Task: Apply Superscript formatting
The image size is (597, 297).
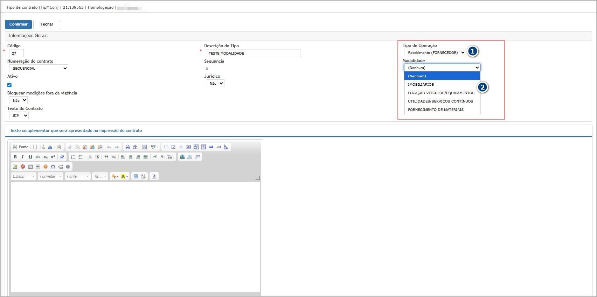Action: coord(53,157)
